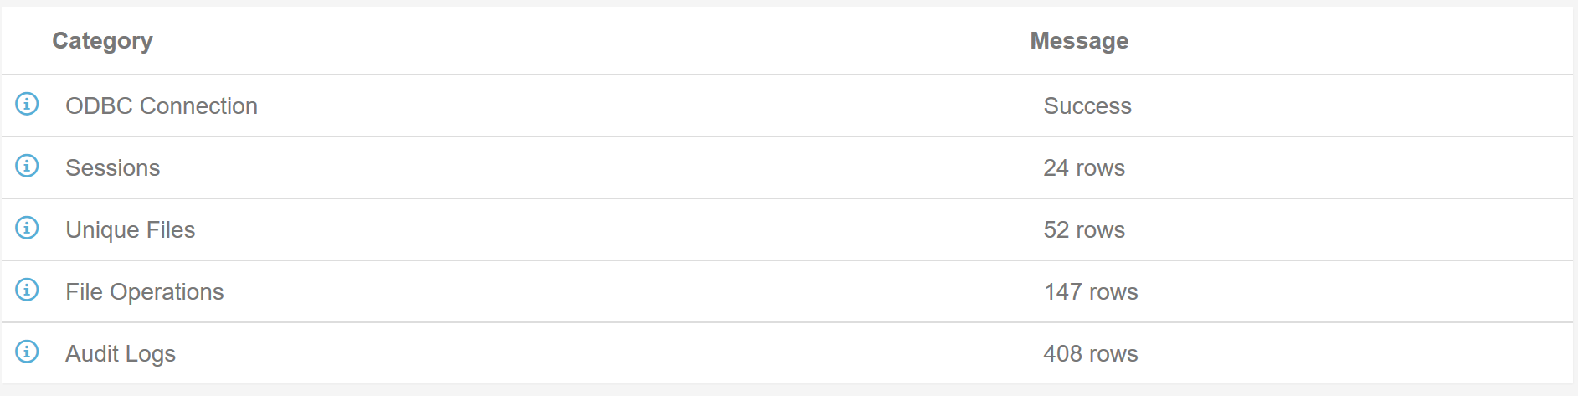Click the Unique Files category label
The width and height of the screenshot is (1578, 396).
[x=131, y=230]
